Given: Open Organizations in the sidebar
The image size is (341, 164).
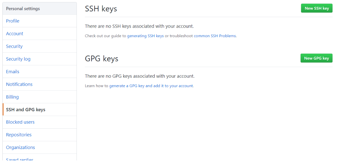Looking at the screenshot, I should [20, 147].
